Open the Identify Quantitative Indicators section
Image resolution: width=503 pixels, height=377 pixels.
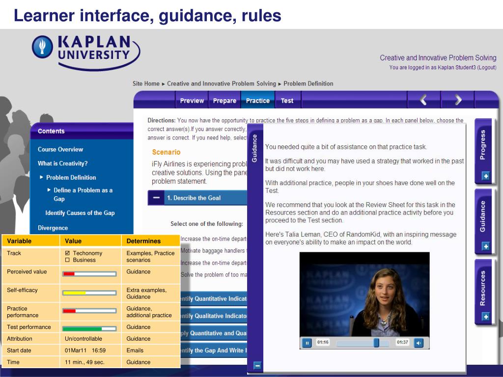click(x=214, y=298)
